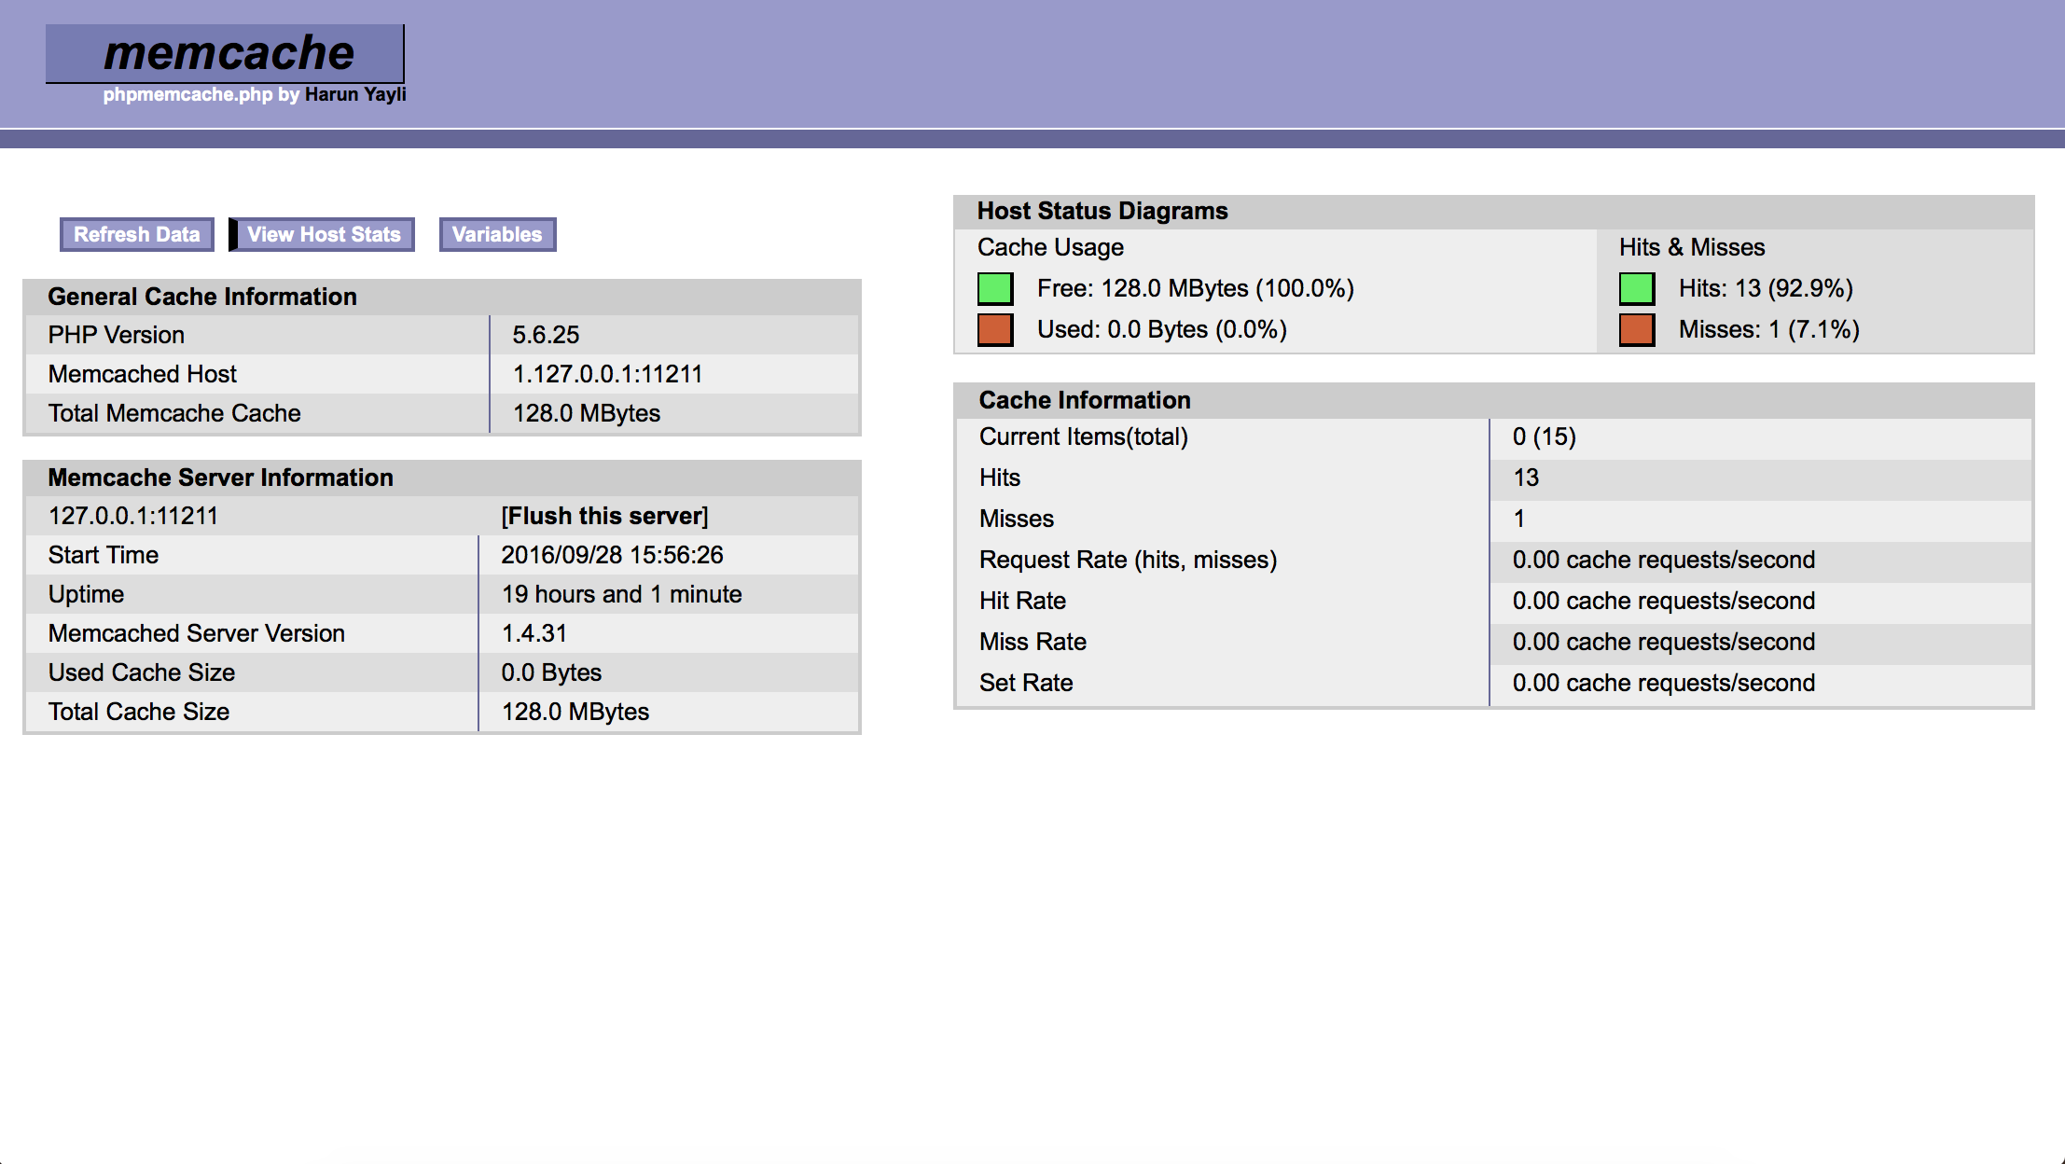
Task: Click the orange Used cache swatch
Action: [x=995, y=329]
